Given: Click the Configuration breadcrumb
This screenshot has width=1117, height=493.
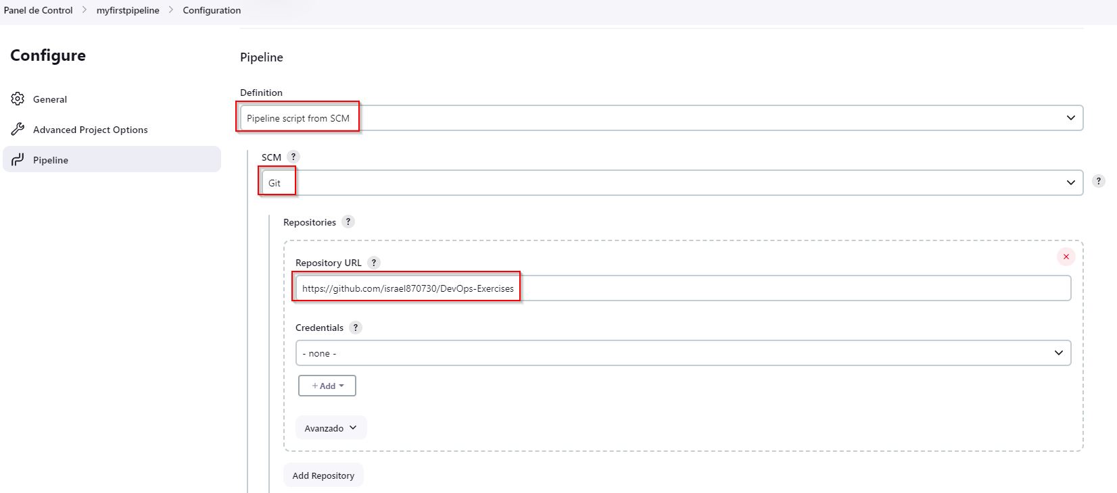Looking at the screenshot, I should coord(212,10).
